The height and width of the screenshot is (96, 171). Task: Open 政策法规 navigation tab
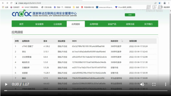coord(130,24)
